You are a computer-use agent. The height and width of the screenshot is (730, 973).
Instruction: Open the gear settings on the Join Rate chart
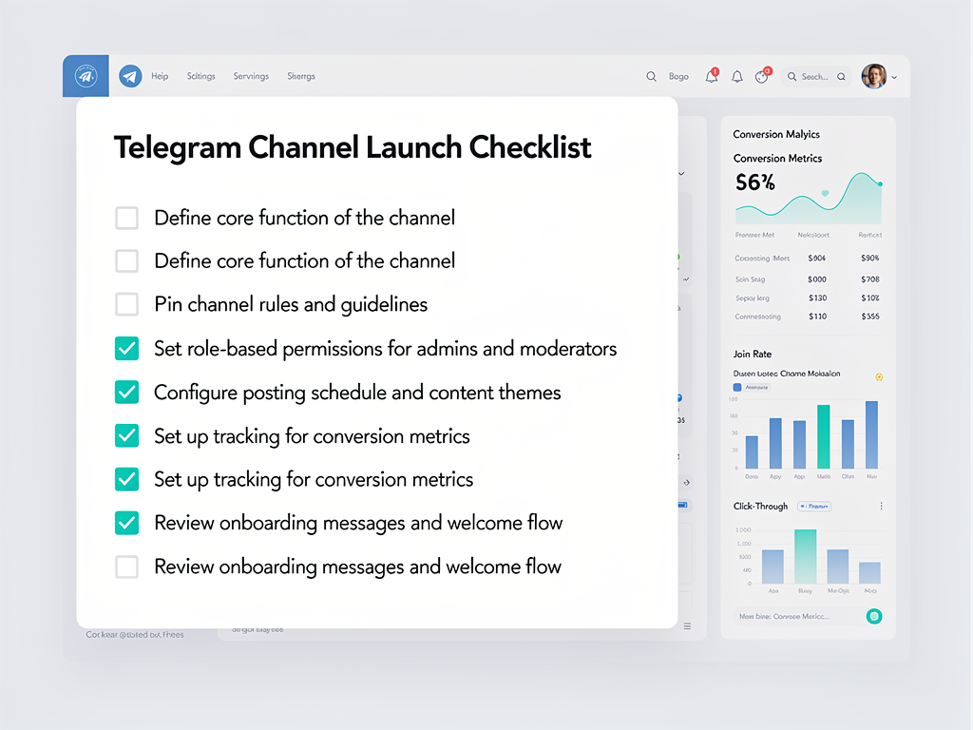879,377
